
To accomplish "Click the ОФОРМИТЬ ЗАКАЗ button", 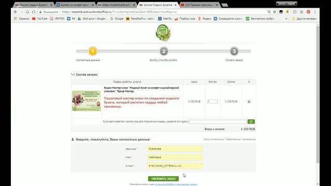I will pyautogui.click(x=163, y=179).
